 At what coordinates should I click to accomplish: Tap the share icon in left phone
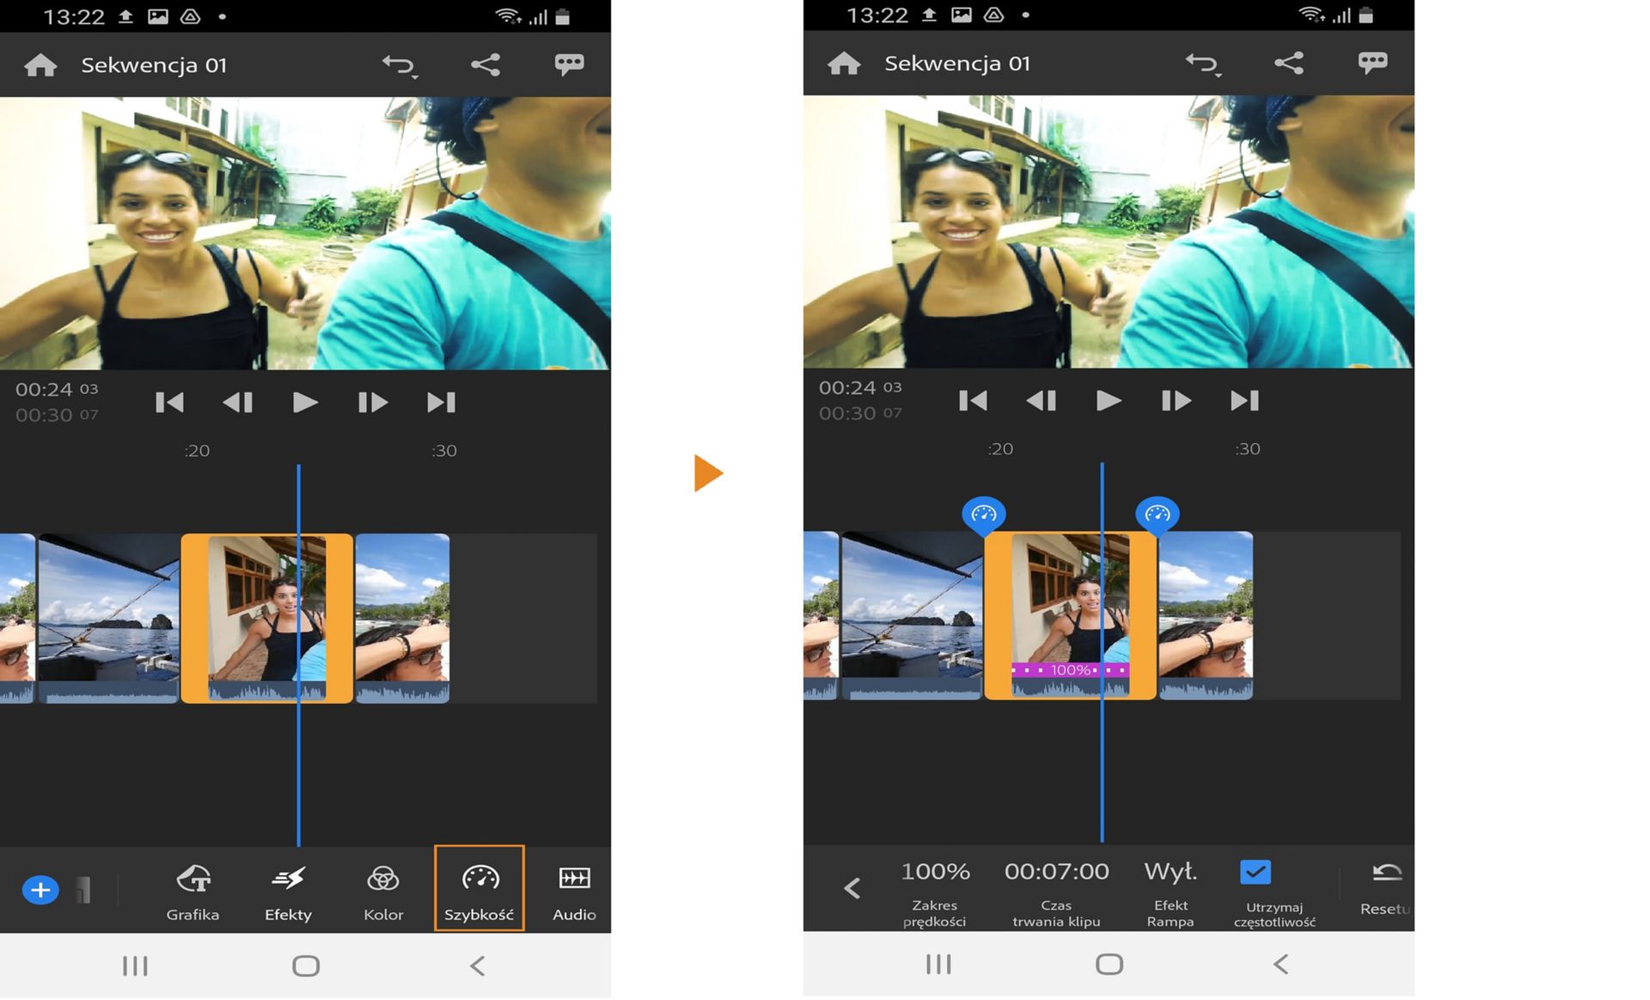486,64
